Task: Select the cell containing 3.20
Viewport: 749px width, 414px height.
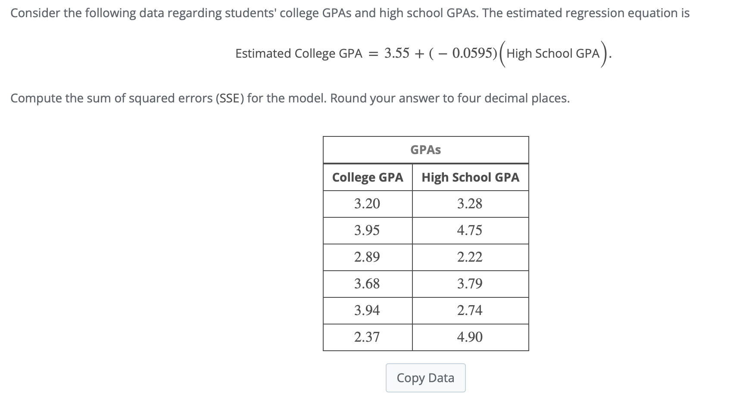Action: pyautogui.click(x=367, y=204)
